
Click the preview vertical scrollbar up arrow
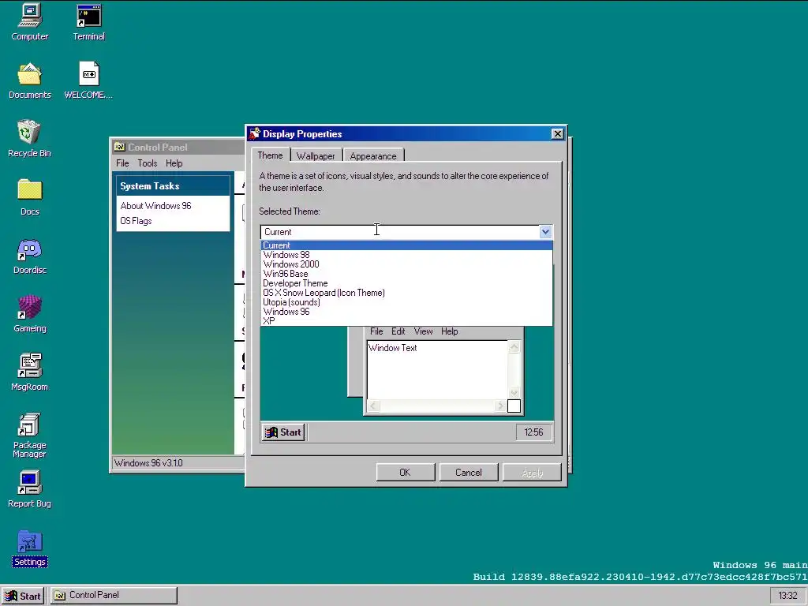(x=514, y=347)
